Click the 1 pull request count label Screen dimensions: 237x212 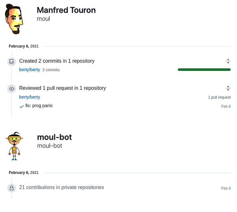click(219, 97)
